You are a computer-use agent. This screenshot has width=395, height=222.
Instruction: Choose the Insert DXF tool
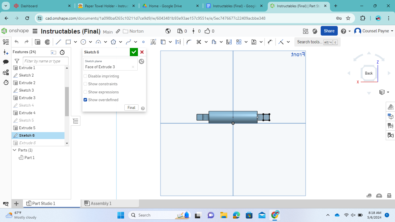(254, 42)
